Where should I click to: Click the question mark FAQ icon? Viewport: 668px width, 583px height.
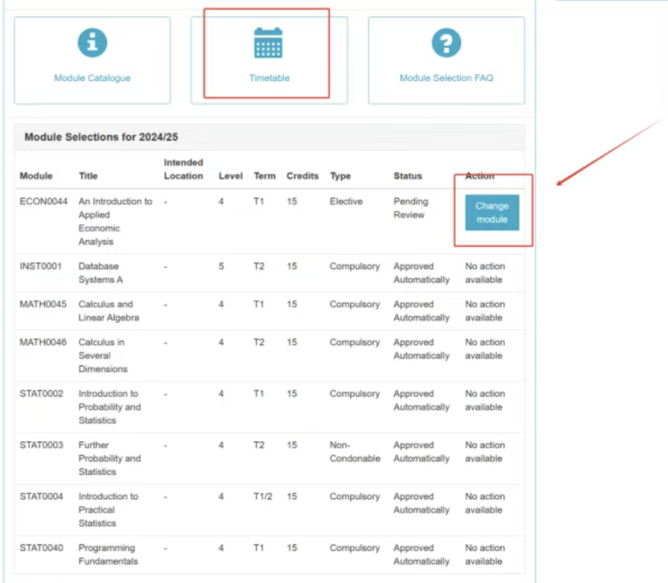pyautogui.click(x=446, y=43)
